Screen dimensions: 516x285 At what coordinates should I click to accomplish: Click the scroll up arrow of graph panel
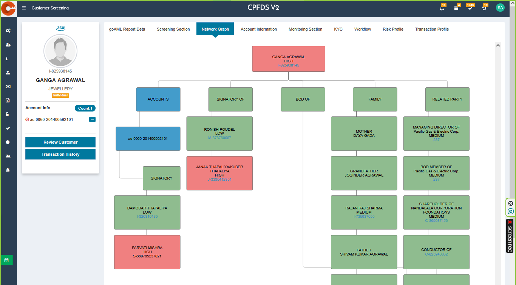[x=498, y=45]
